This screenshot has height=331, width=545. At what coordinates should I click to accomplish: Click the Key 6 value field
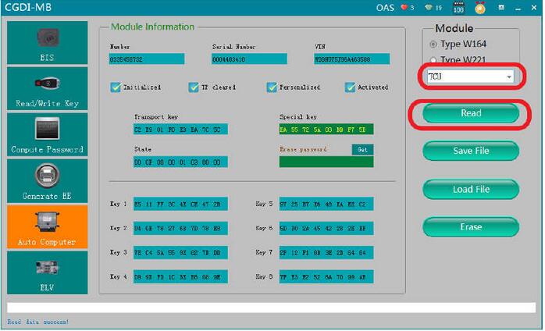(x=326, y=229)
